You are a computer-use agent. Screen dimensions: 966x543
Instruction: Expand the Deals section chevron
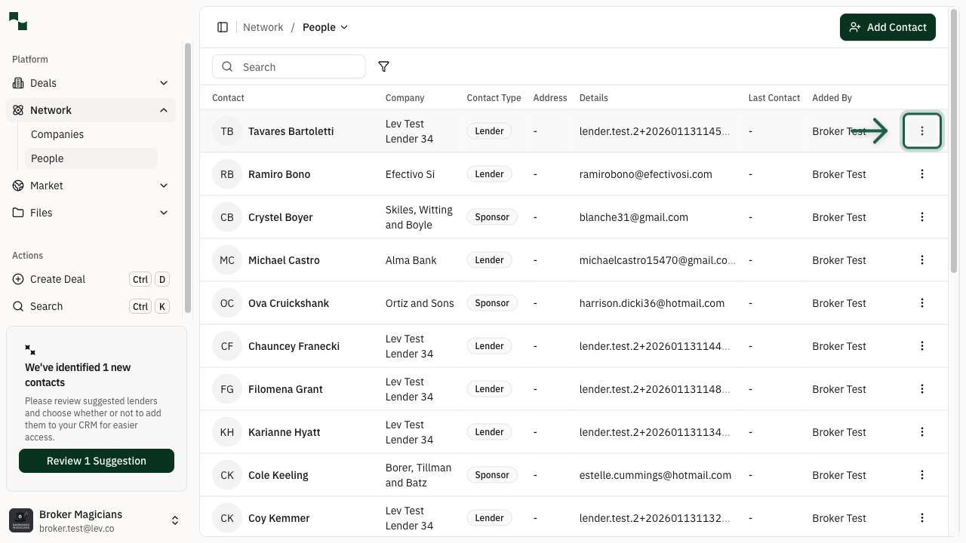tap(164, 83)
